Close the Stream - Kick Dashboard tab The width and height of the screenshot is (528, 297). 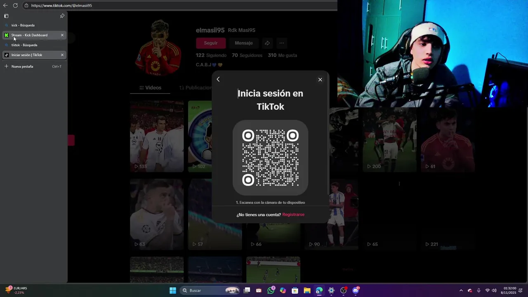62,35
